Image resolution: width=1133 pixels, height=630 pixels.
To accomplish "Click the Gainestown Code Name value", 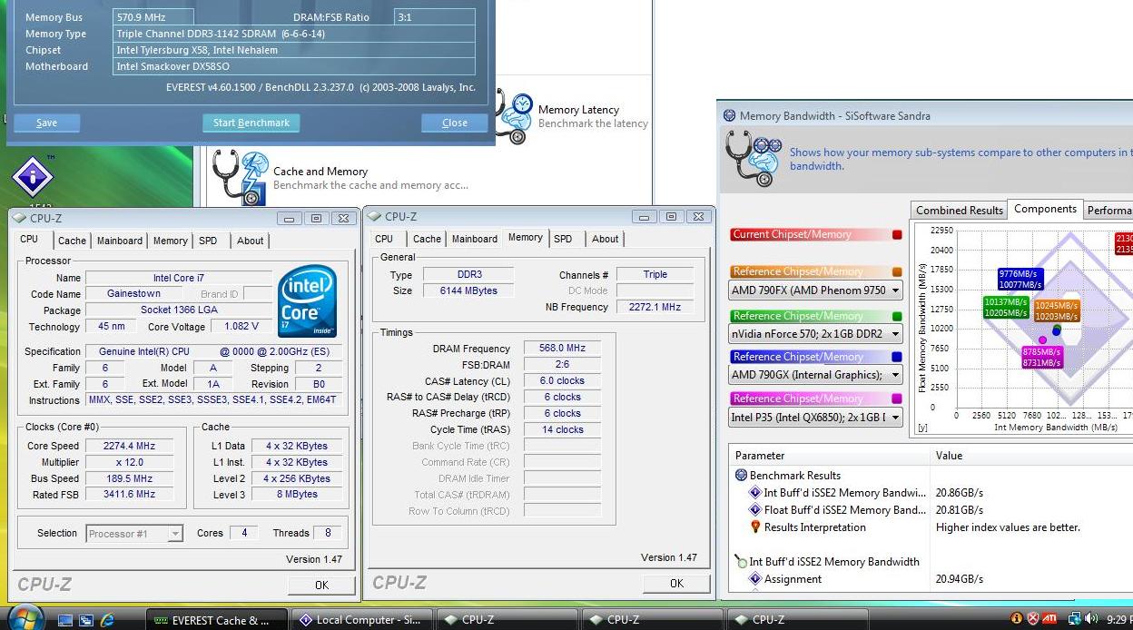I will click(x=134, y=294).
